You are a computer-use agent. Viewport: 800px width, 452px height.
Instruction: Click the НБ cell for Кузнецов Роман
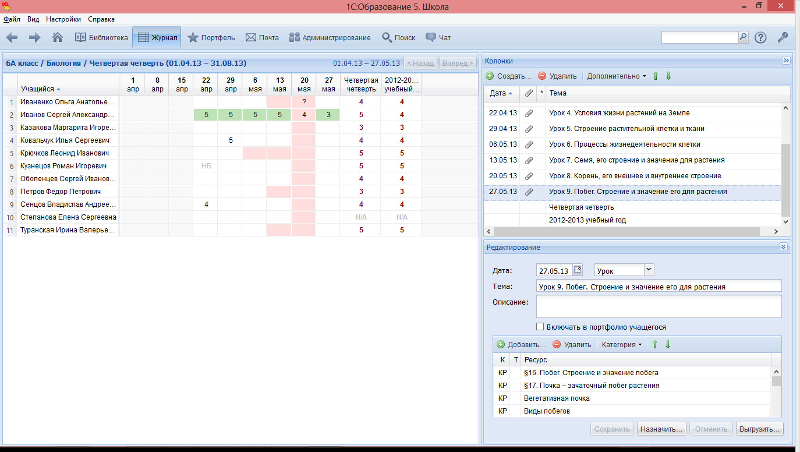(206, 166)
